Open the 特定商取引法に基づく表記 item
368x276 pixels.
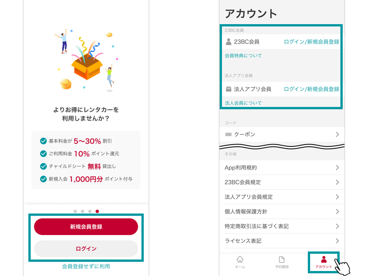click(282, 226)
